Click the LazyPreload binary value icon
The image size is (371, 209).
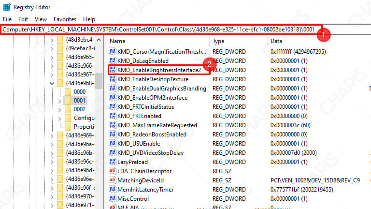113,162
